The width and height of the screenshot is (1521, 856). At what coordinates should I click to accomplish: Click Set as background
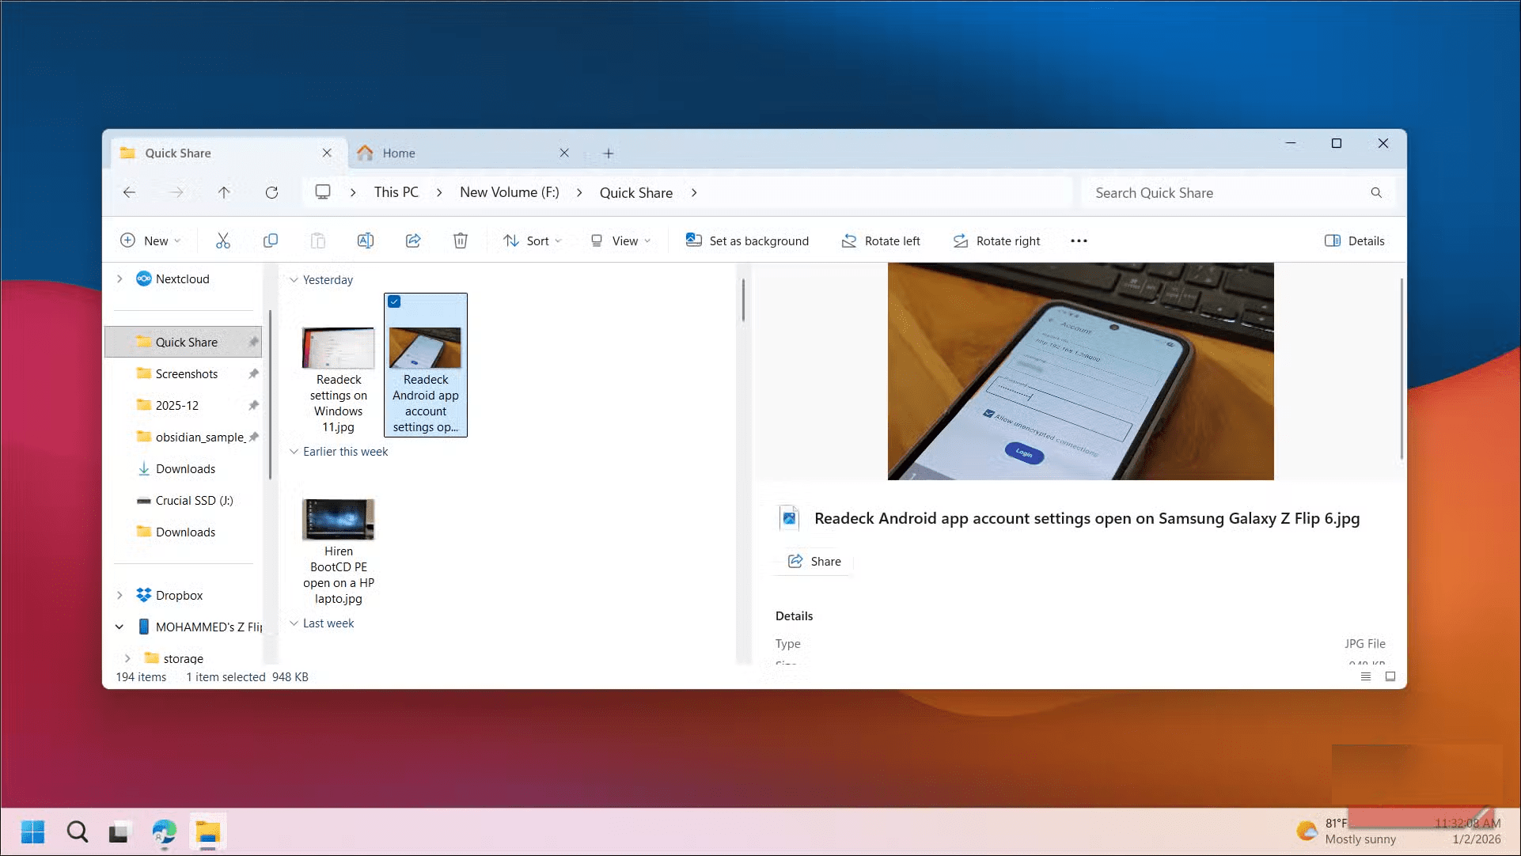747,241
